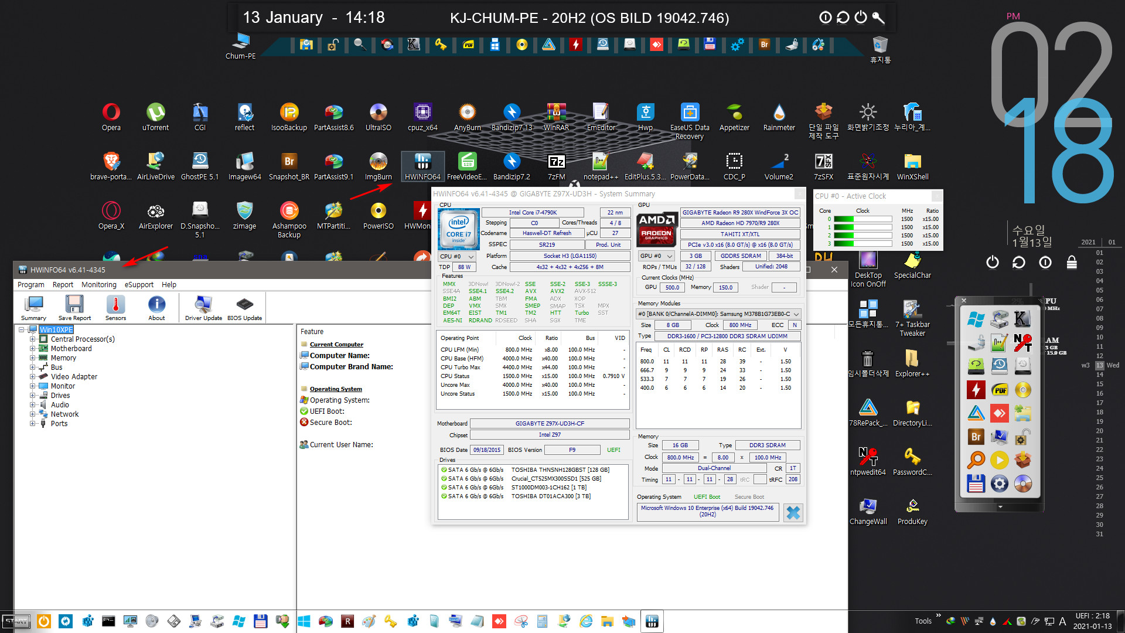This screenshot has height=633, width=1125.
Task: Open the 7zFM desktop icon
Action: 556,166
